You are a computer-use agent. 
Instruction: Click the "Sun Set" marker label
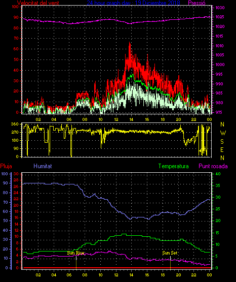(170, 253)
